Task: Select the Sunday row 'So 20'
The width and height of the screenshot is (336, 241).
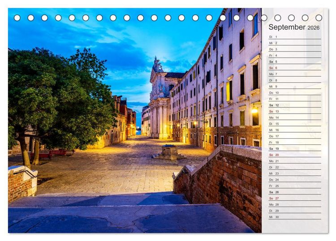Action: click(295, 155)
